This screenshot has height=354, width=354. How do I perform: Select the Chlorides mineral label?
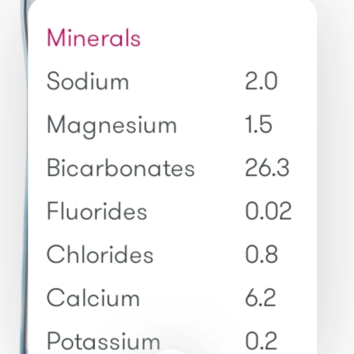coord(100,255)
